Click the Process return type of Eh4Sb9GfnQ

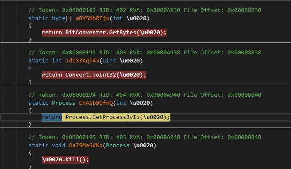[64, 103]
